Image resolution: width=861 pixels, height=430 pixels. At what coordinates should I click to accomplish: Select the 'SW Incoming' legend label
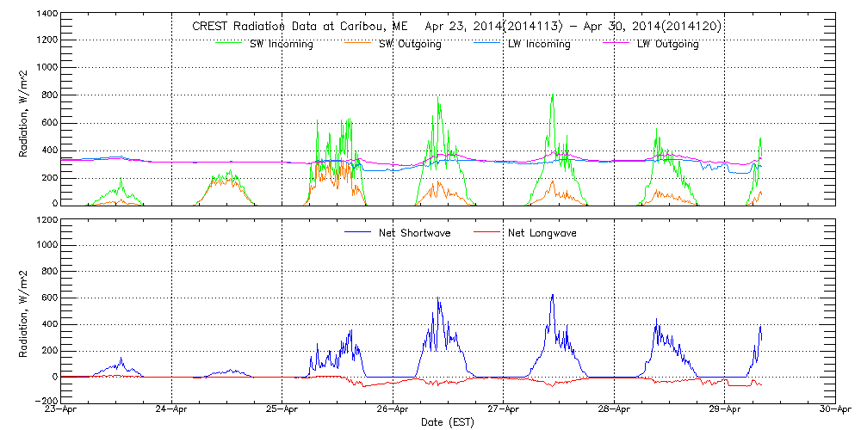pos(279,44)
